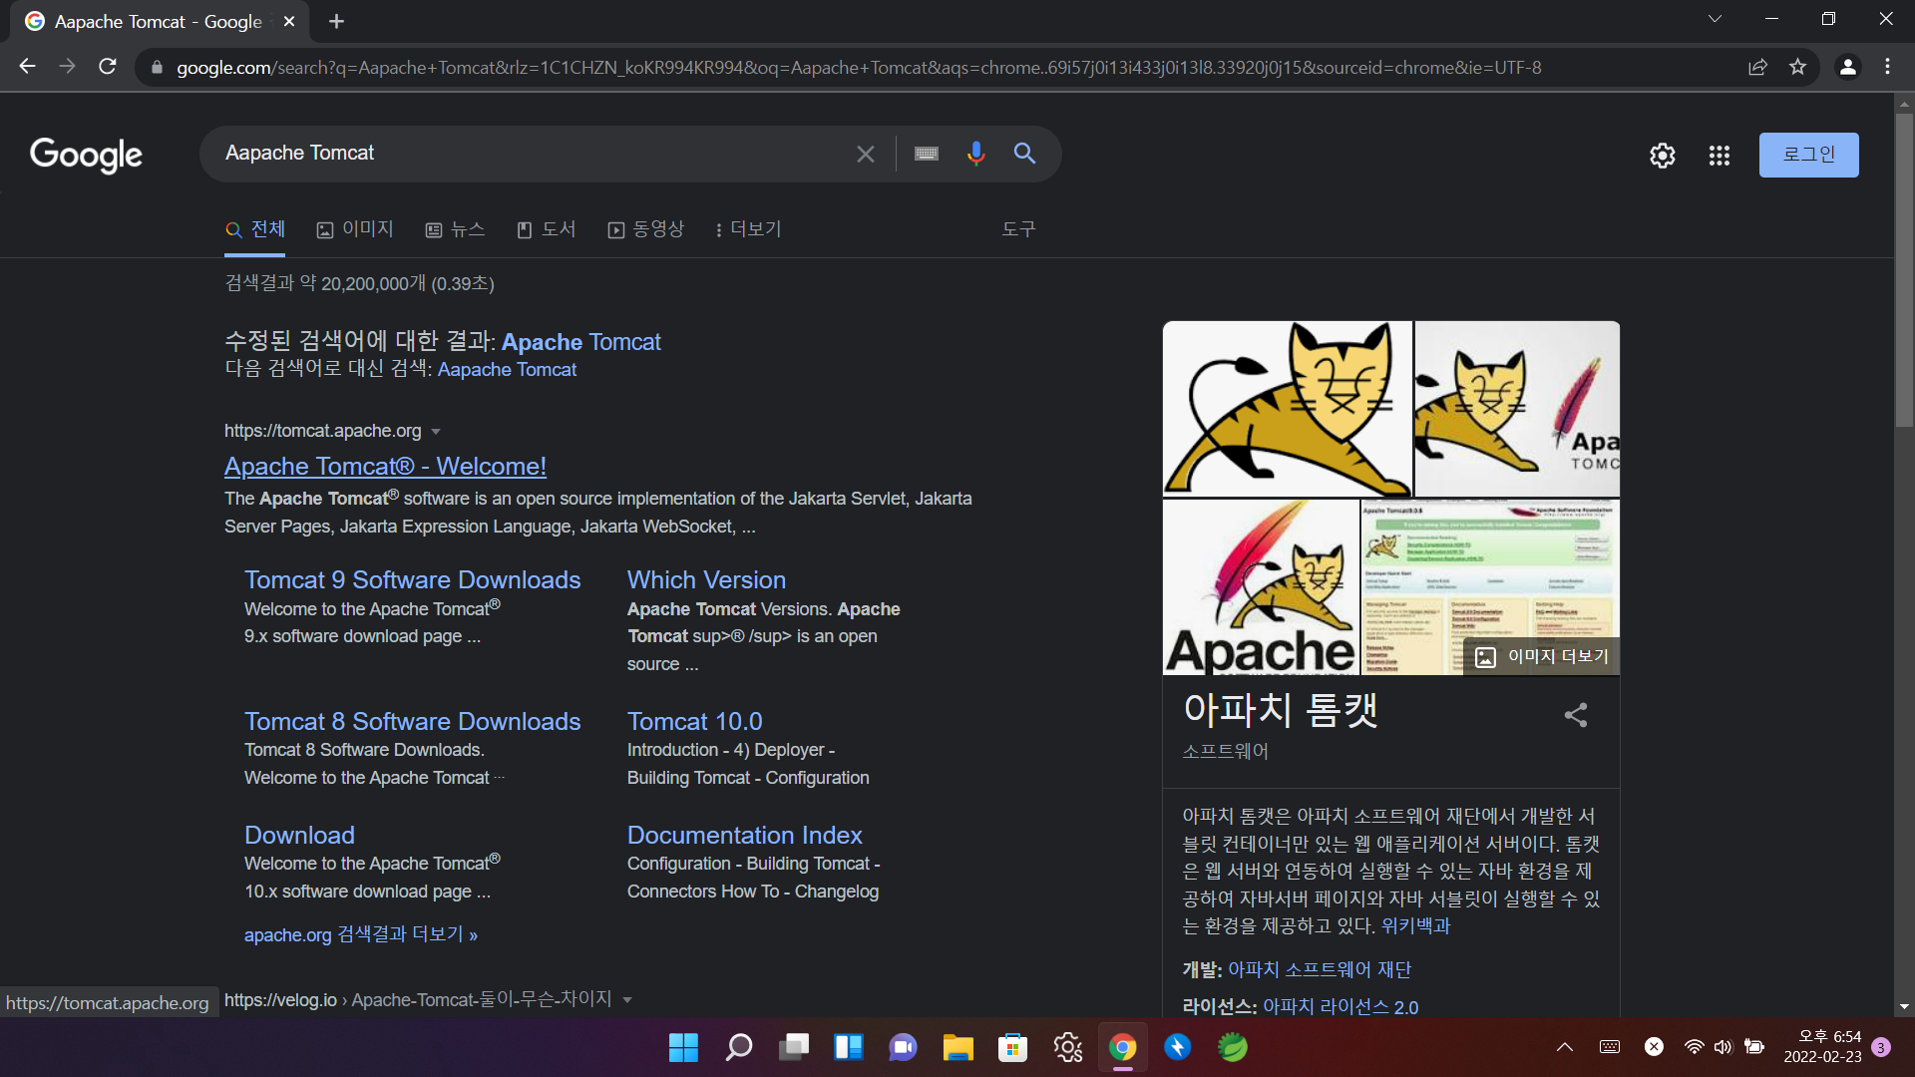Click the 이미지 더보기 thumbnail overlay
Image resolution: width=1915 pixels, height=1077 pixels.
(x=1543, y=656)
